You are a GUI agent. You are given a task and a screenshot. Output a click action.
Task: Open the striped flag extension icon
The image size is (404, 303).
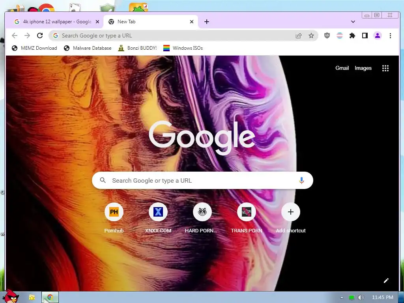(x=340, y=36)
